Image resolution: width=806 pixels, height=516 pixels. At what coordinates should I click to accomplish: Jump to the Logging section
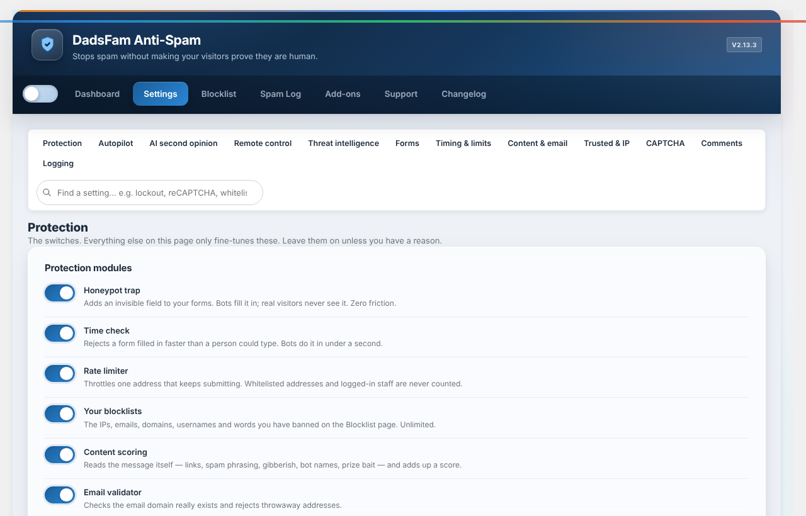[x=58, y=164]
